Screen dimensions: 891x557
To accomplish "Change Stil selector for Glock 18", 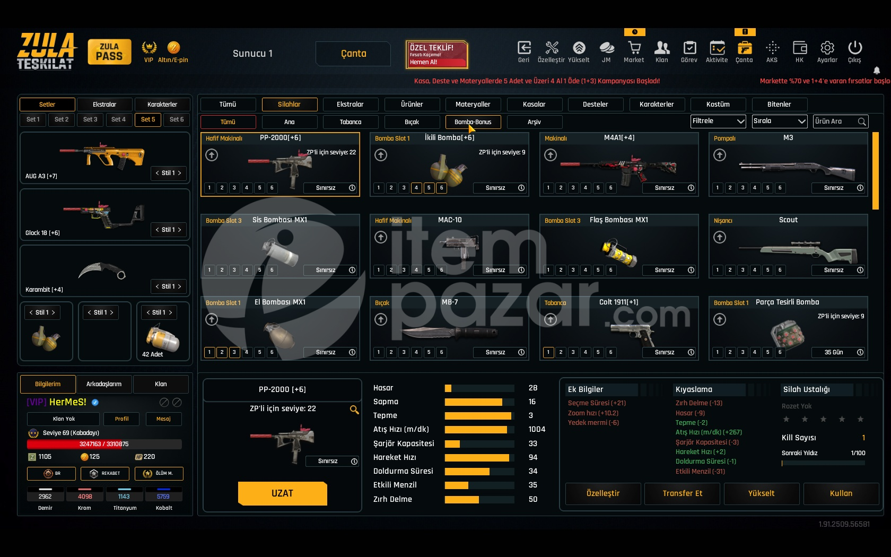I will tap(169, 230).
